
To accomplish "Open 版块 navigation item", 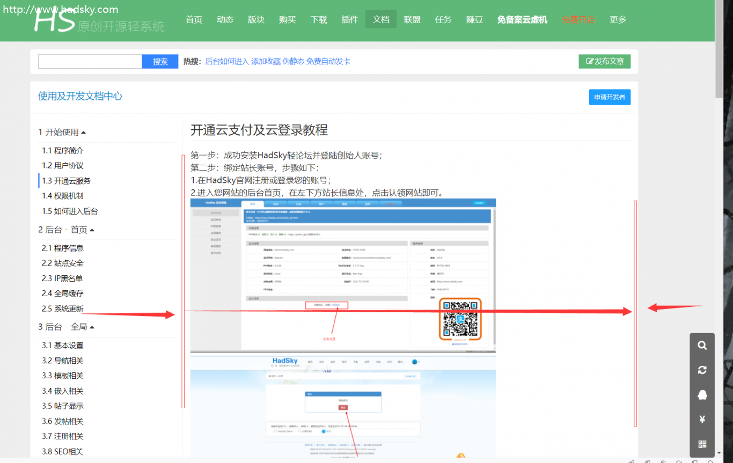I will click(x=256, y=19).
